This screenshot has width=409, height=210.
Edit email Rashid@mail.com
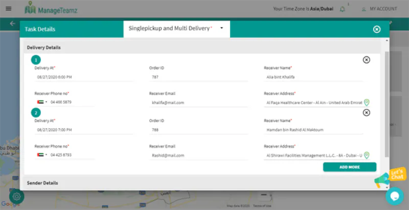198,155
